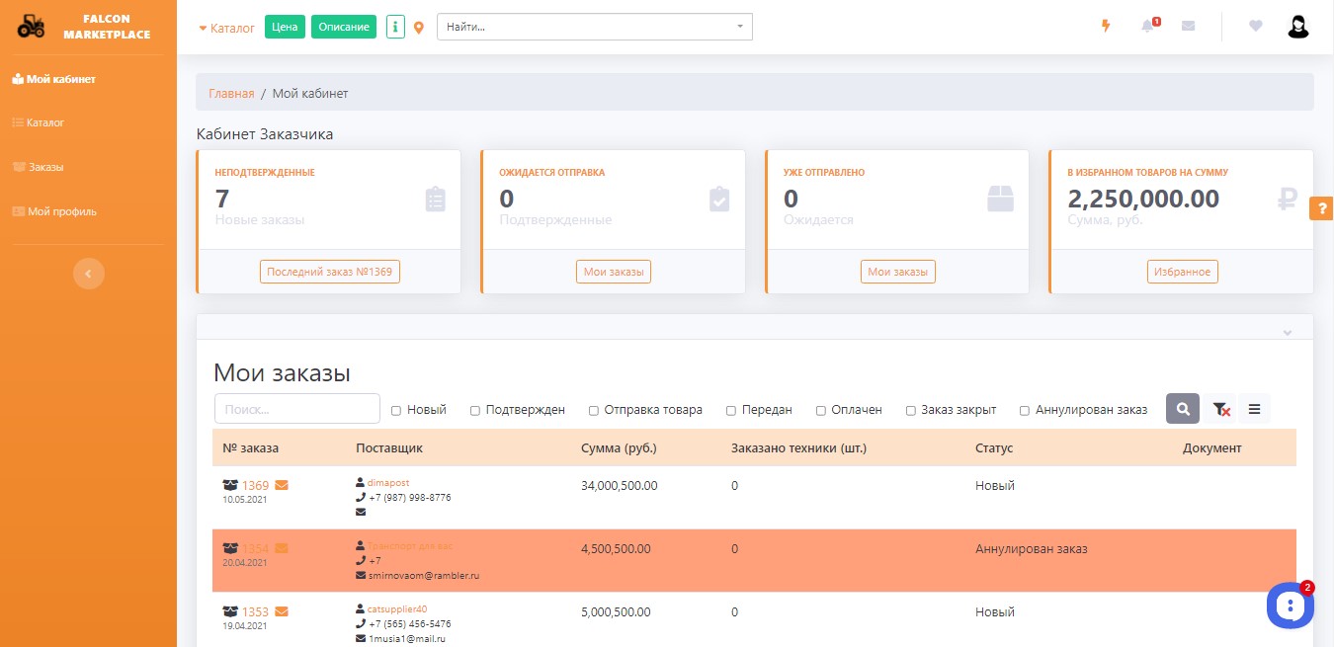1334x647 pixels.
Task: Expand the Каталог dropdown in top bar
Action: tap(226, 28)
